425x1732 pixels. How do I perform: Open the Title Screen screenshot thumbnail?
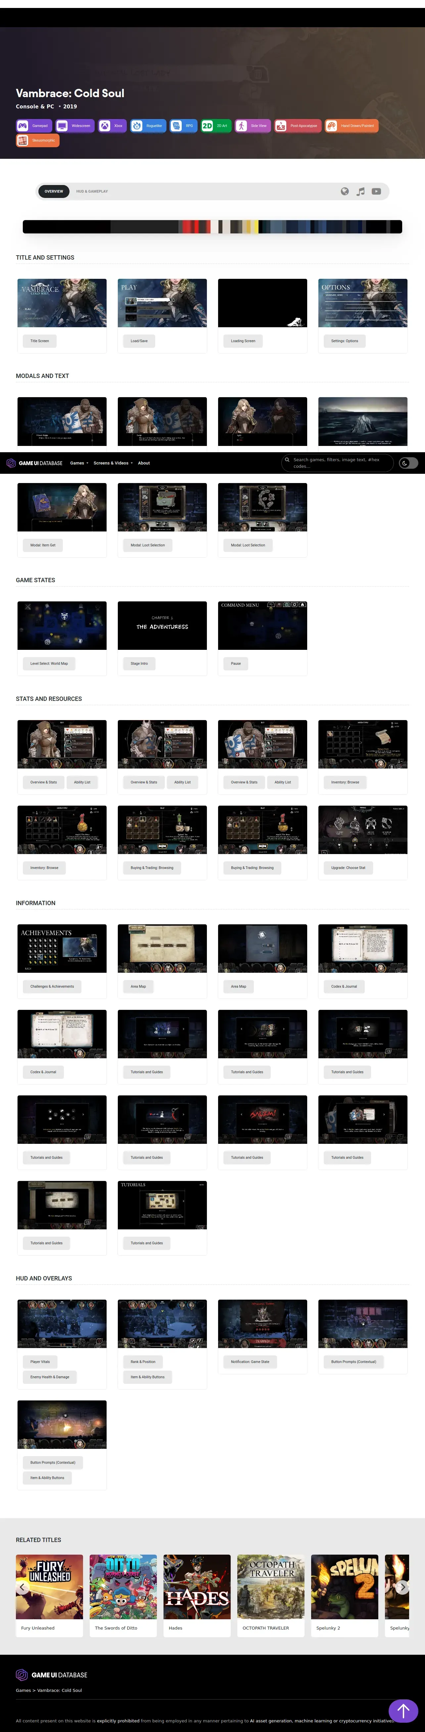point(62,303)
